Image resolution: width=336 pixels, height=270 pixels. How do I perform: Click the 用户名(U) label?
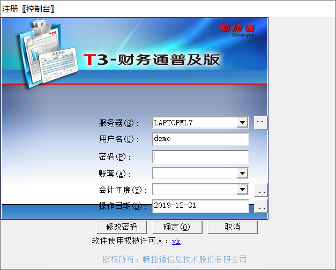point(119,139)
